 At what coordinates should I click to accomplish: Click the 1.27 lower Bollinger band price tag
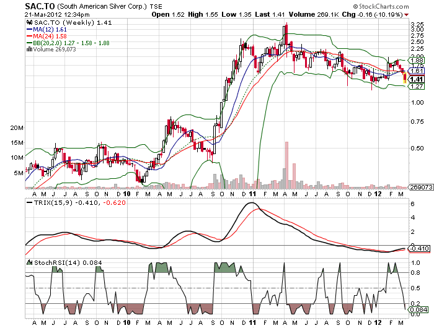(417, 87)
